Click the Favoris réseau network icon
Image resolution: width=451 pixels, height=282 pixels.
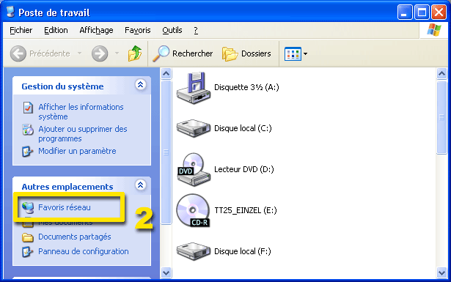28,207
